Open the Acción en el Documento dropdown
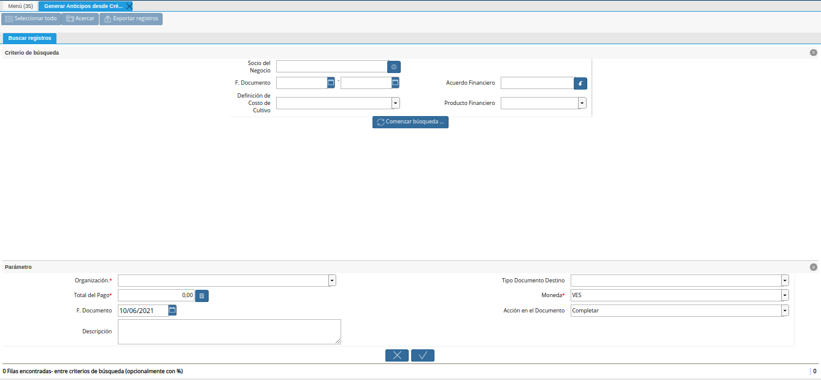The width and height of the screenshot is (821, 380). [x=785, y=311]
